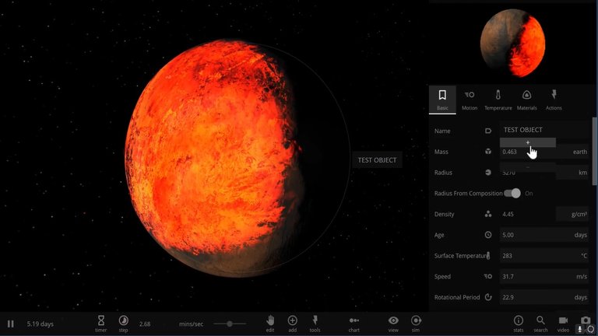
Task: Open the stats info panel
Action: tap(519, 324)
